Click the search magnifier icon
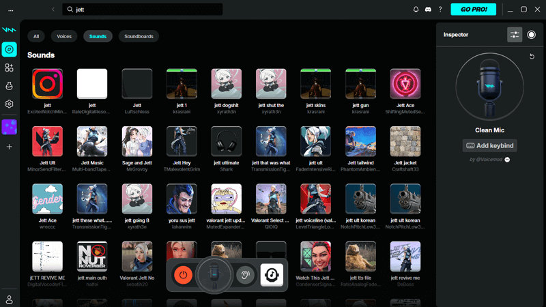This screenshot has width=546, height=307. coord(70,10)
